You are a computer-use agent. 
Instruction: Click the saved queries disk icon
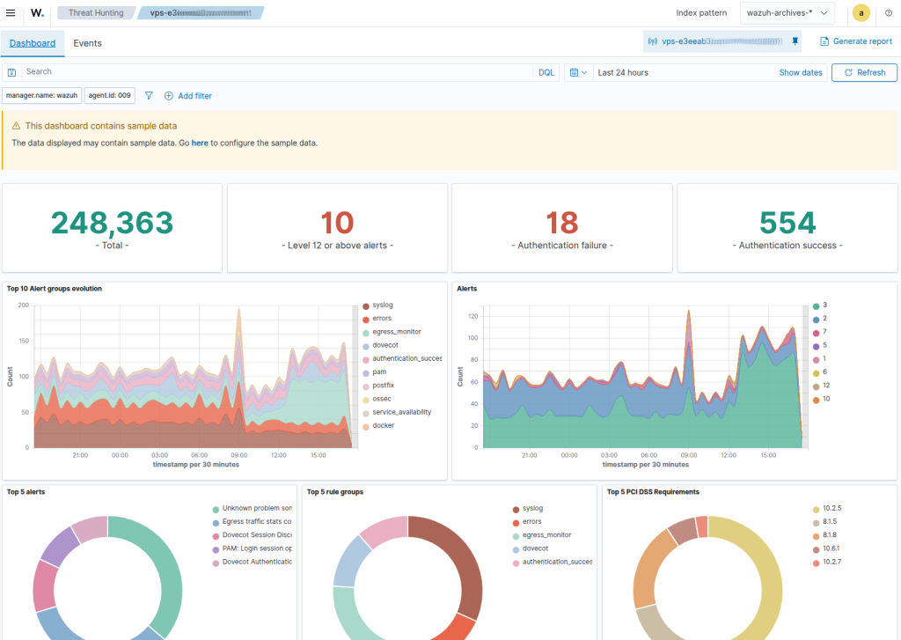point(12,72)
